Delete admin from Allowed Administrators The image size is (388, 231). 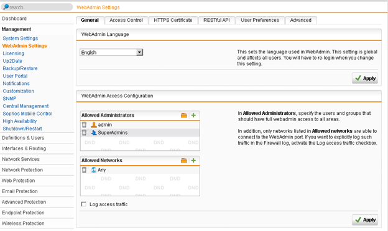pyautogui.click(x=84, y=125)
